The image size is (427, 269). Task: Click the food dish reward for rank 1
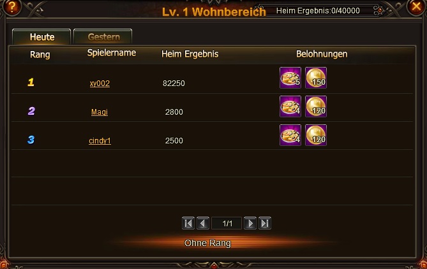click(x=290, y=78)
